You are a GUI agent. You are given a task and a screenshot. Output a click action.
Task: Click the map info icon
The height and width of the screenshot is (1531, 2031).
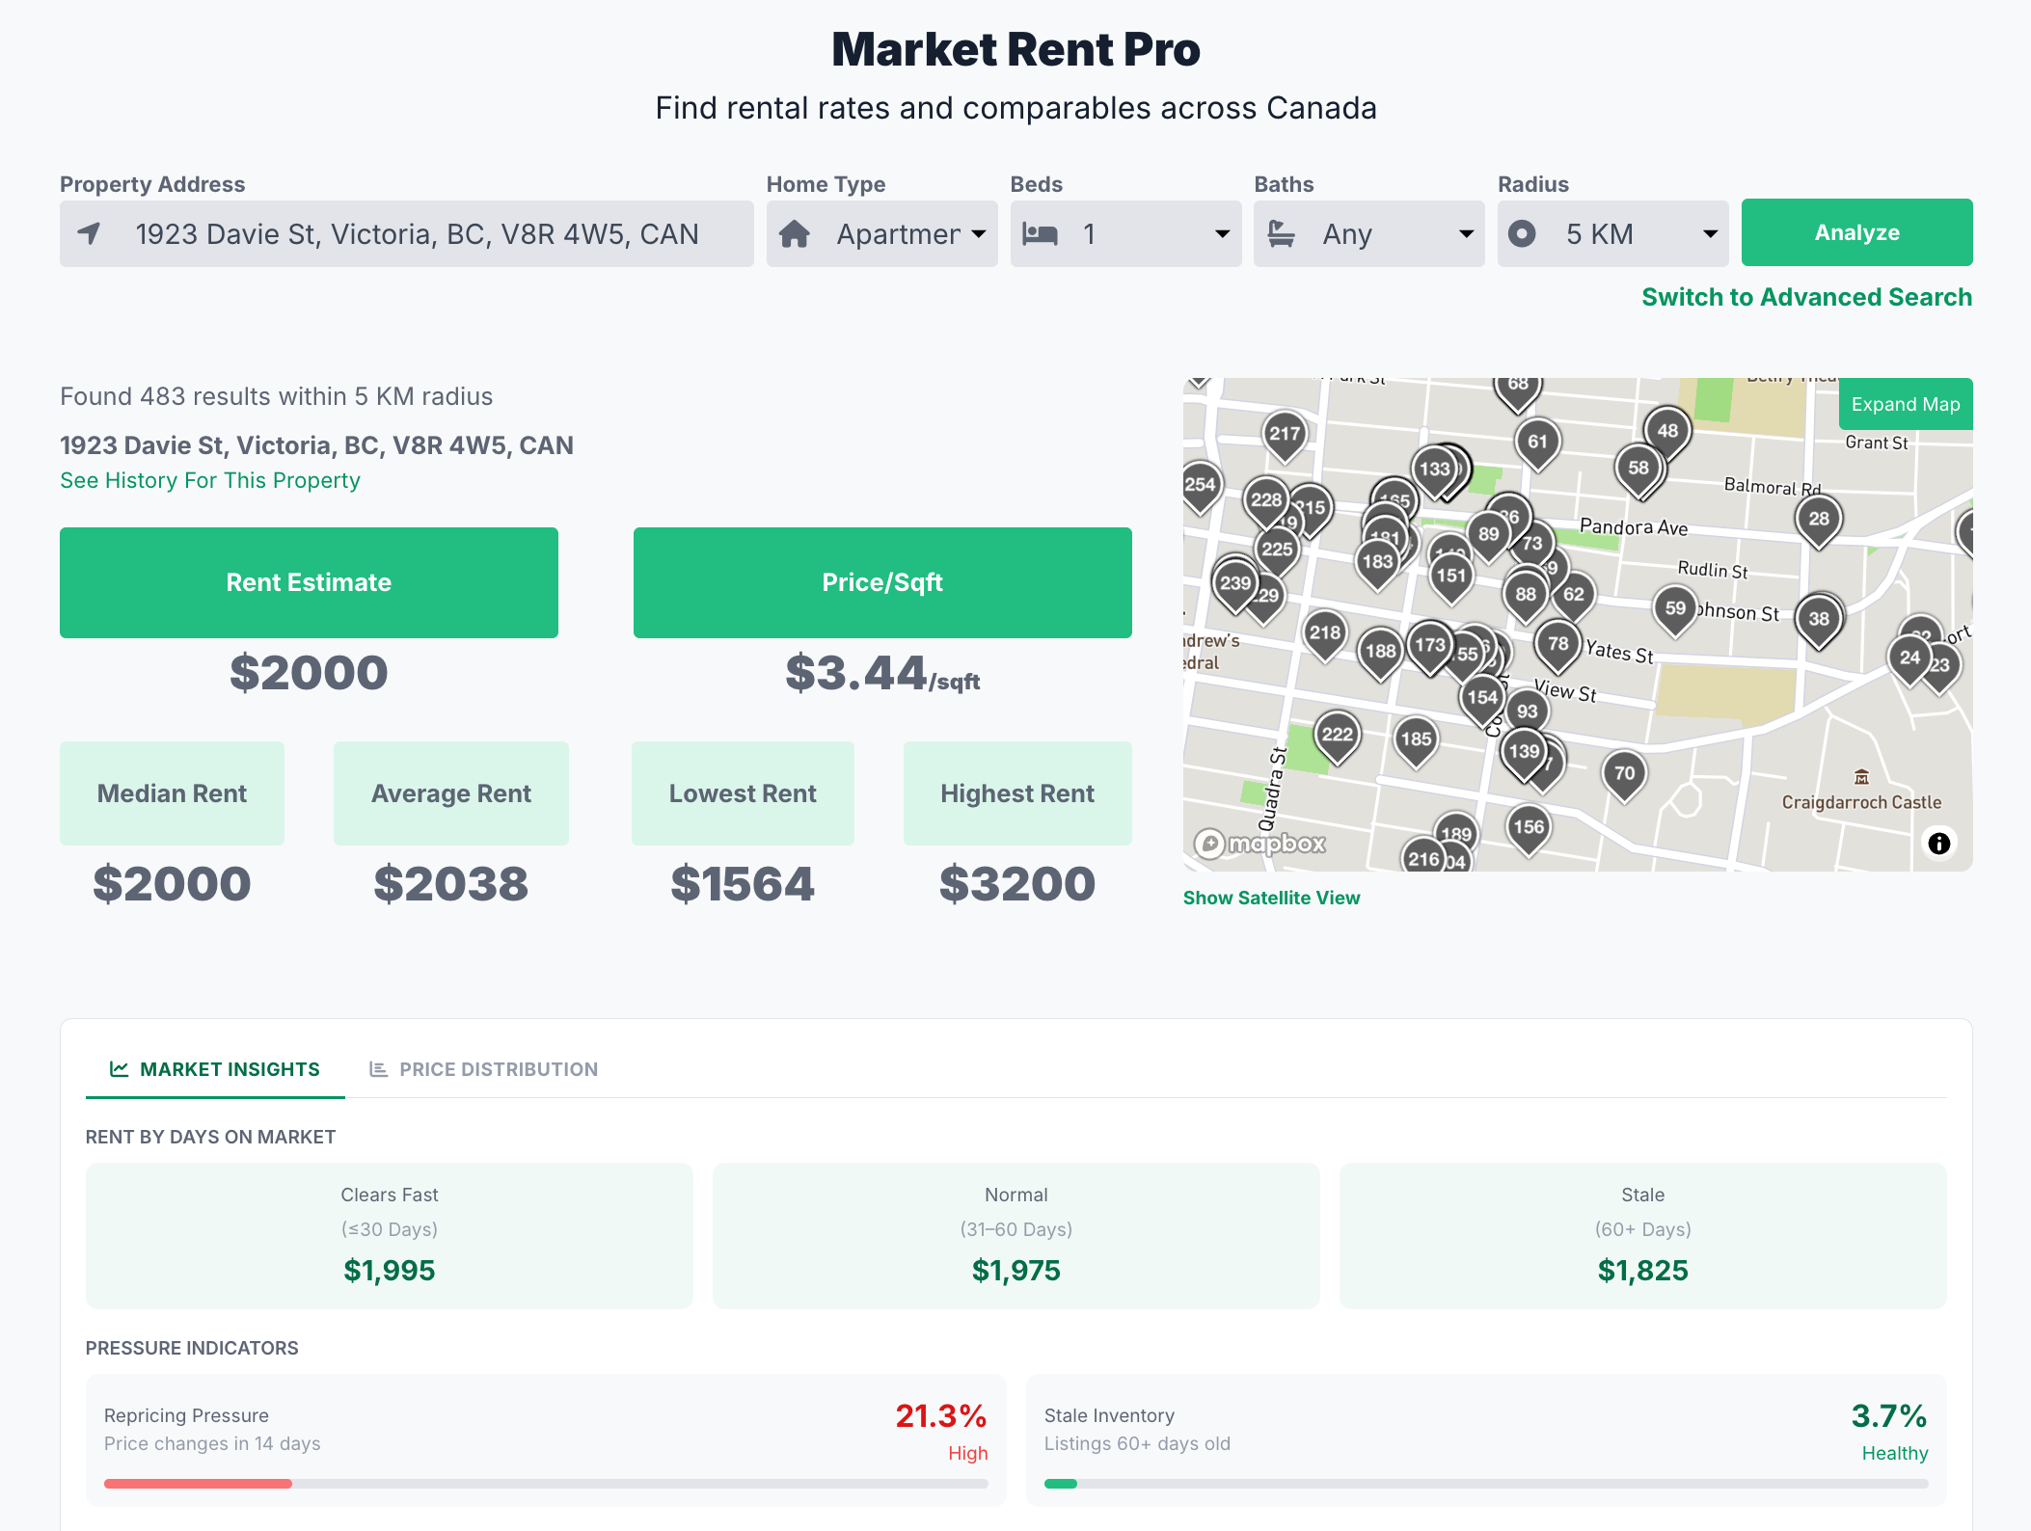pos(1938,844)
